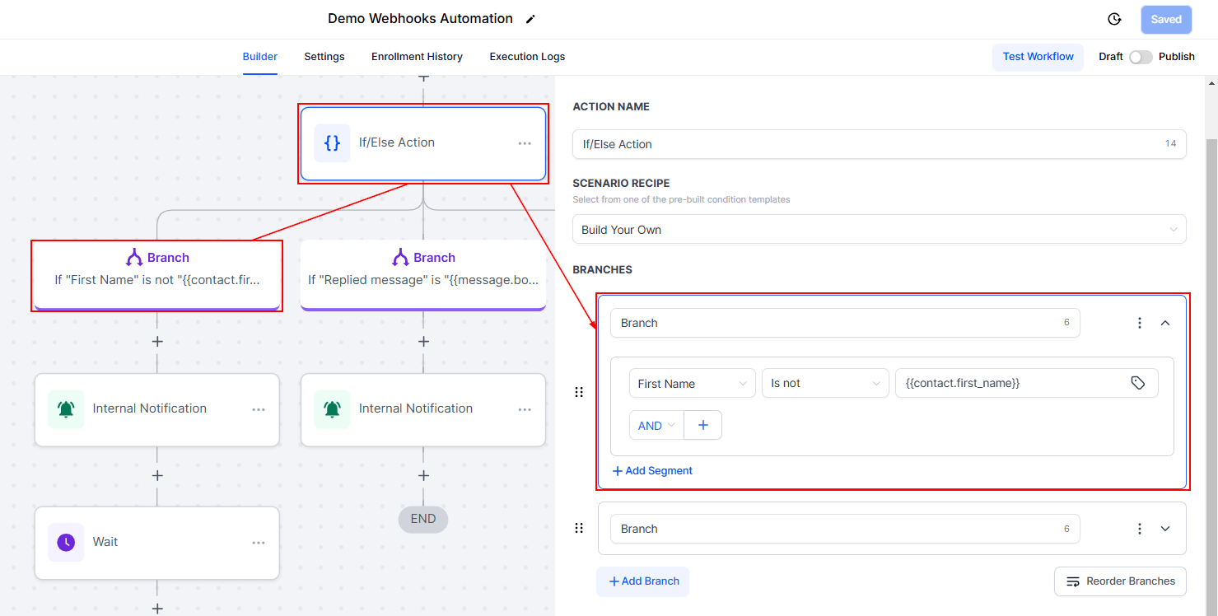Grab the drag handle of the collapsed second branch
The image size is (1218, 616).
(x=579, y=529)
